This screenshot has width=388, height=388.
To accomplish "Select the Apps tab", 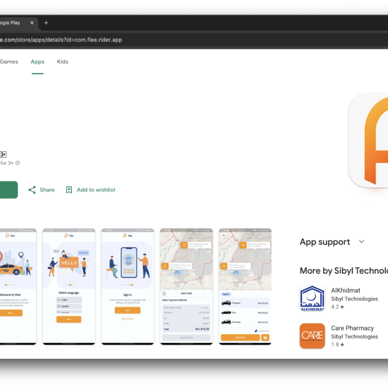I will (37, 61).
